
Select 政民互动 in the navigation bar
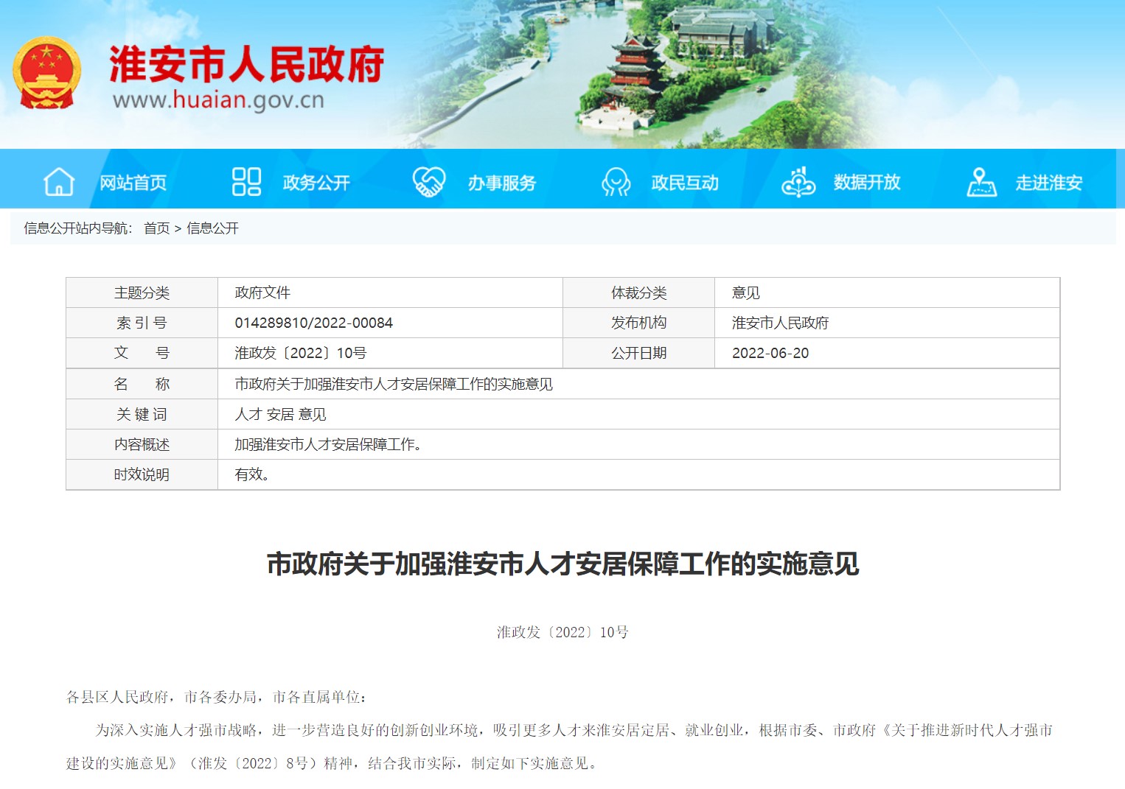tap(685, 183)
